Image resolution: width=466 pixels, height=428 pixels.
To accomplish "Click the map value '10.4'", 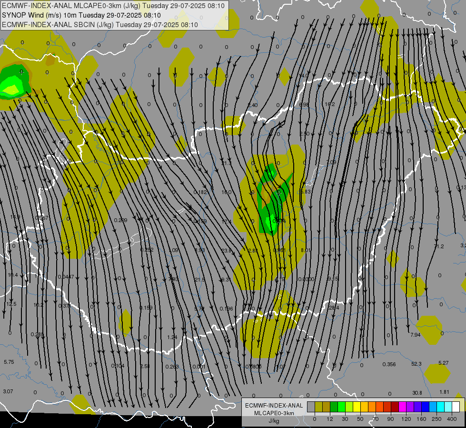I will 13,275.
